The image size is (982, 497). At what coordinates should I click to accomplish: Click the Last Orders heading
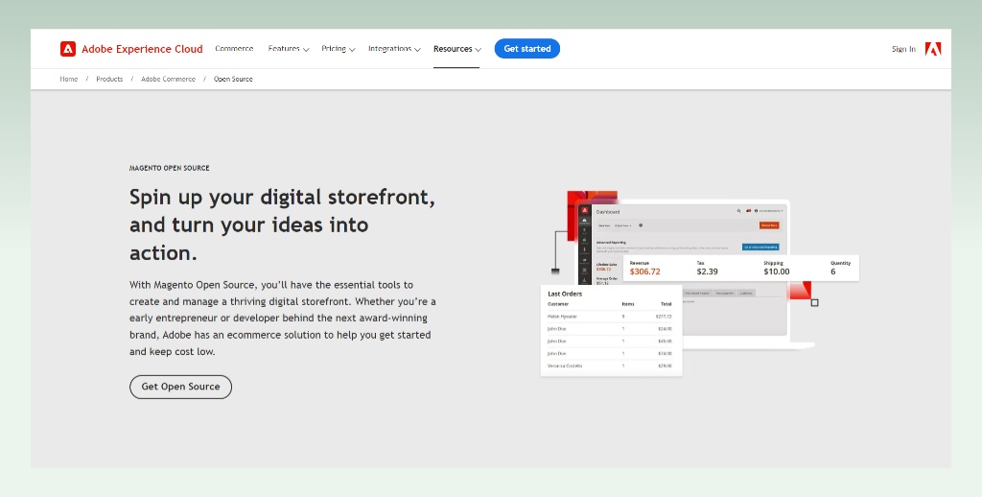click(565, 294)
